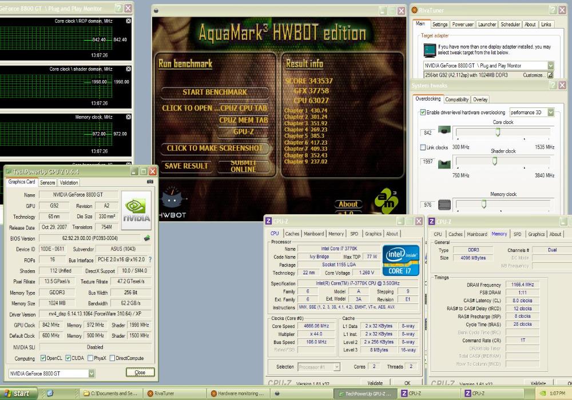Click the RivaTuner help question mark button
Screen dimensions: 572x400
(x=553, y=10)
